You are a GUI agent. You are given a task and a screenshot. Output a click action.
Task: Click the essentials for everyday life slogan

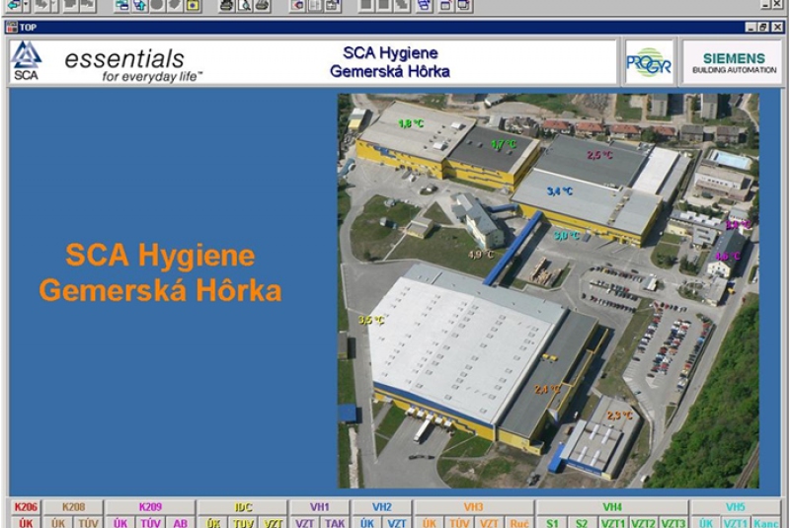click(133, 65)
